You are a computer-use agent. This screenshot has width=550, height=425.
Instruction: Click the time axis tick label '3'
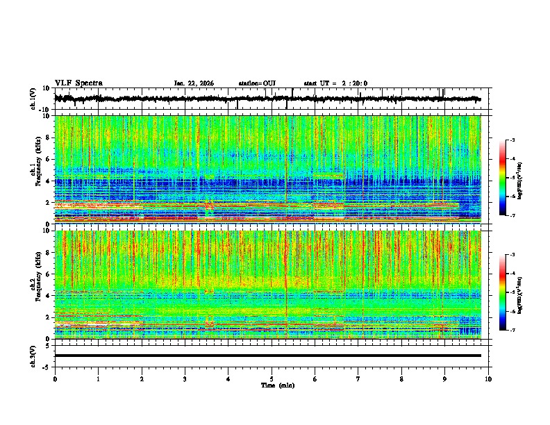(185, 379)
